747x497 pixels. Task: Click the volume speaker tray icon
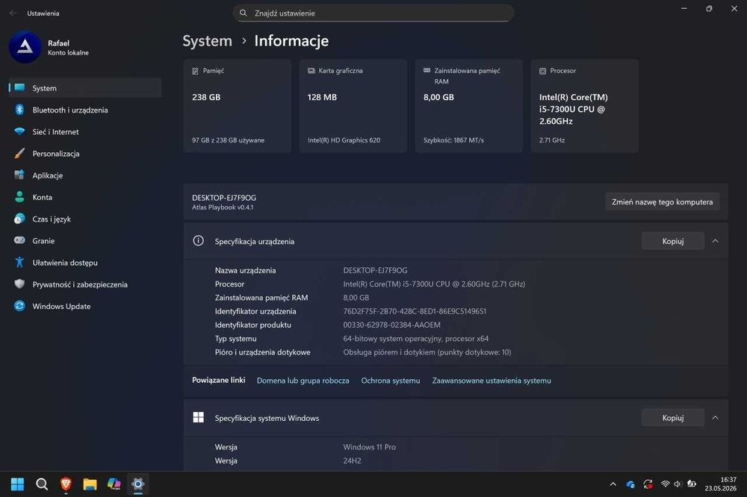click(678, 484)
